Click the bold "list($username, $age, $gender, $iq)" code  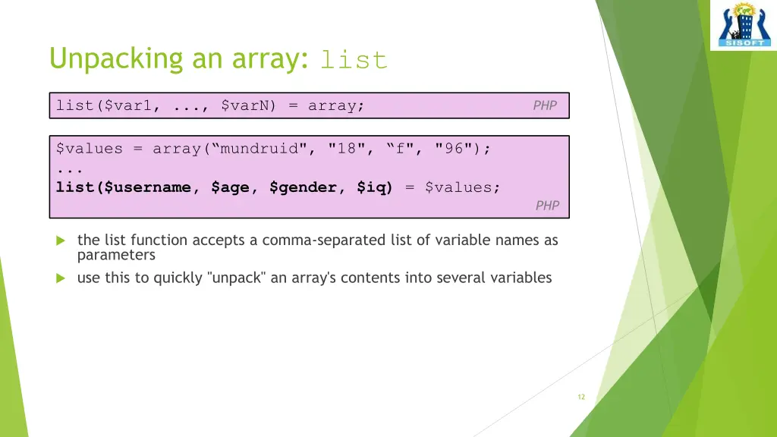click(224, 187)
